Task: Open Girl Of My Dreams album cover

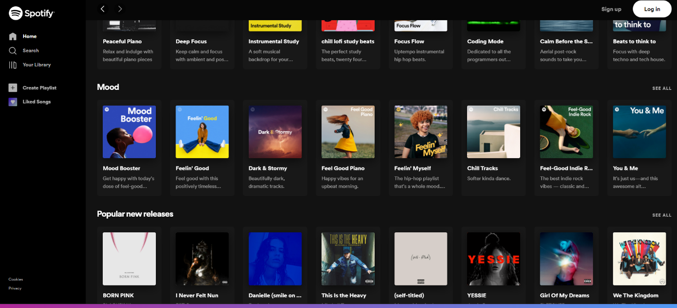Action: point(566,259)
